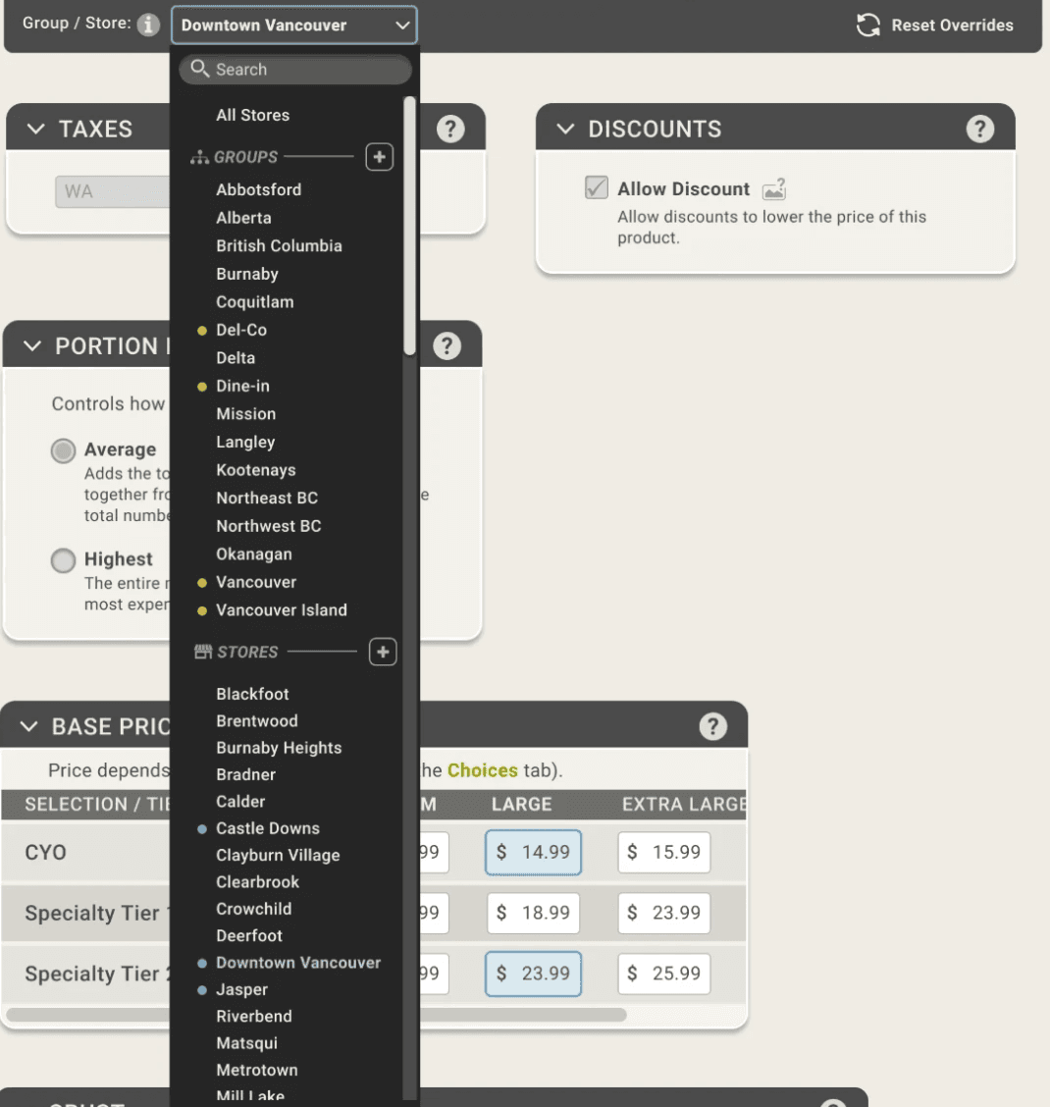Image resolution: width=1050 pixels, height=1107 pixels.
Task: Edit the Specialty Tier 1 Large price 18.99
Action: tap(533, 913)
